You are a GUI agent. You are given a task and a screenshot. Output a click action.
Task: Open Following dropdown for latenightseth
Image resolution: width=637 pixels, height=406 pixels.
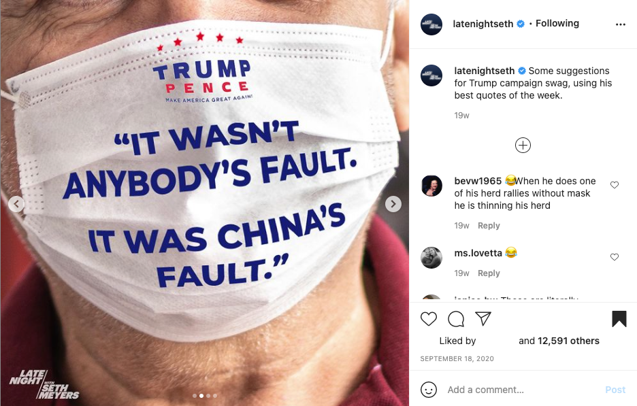557,24
